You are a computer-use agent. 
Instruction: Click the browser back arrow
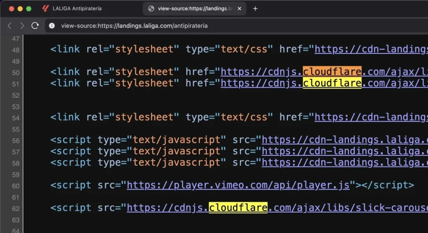(10, 25)
